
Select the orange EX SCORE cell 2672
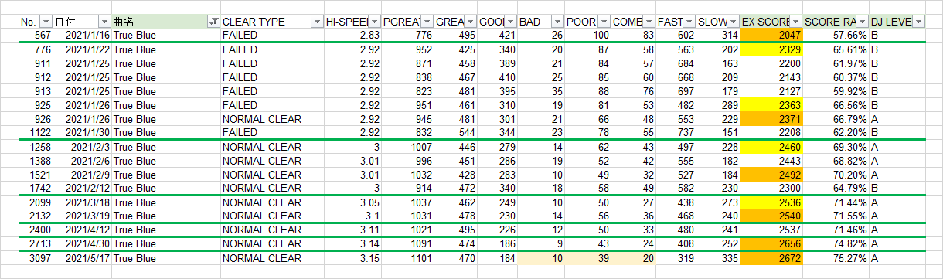[x=771, y=258]
